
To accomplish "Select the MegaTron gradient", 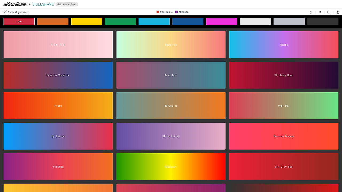I will click(x=171, y=45).
